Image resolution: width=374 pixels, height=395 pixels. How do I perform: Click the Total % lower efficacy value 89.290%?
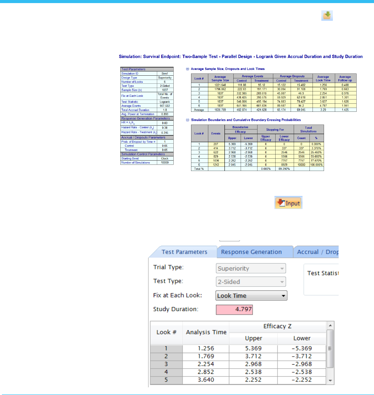point(284,169)
